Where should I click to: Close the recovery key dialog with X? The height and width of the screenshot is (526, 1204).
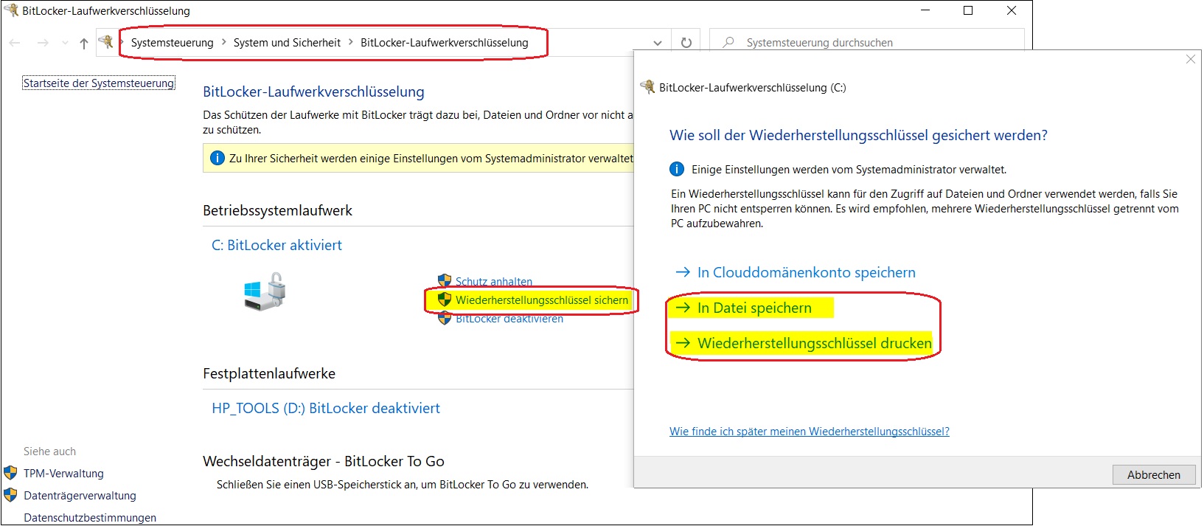1190,60
